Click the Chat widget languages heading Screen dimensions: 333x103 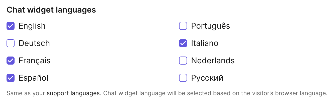51,10
